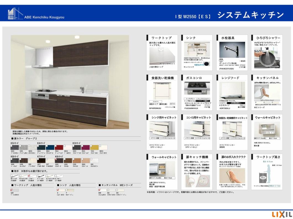Select the 食器洗い乾燥機 dishwasher image

[x=162, y=91]
